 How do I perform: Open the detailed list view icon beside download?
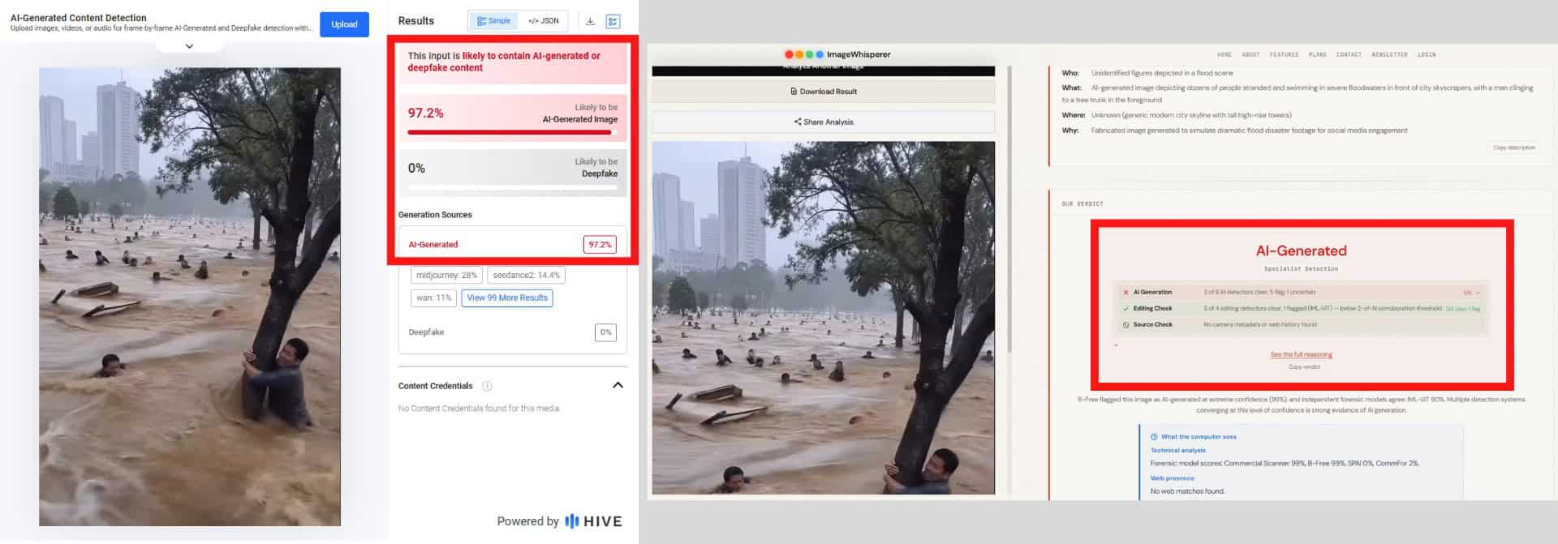click(613, 21)
